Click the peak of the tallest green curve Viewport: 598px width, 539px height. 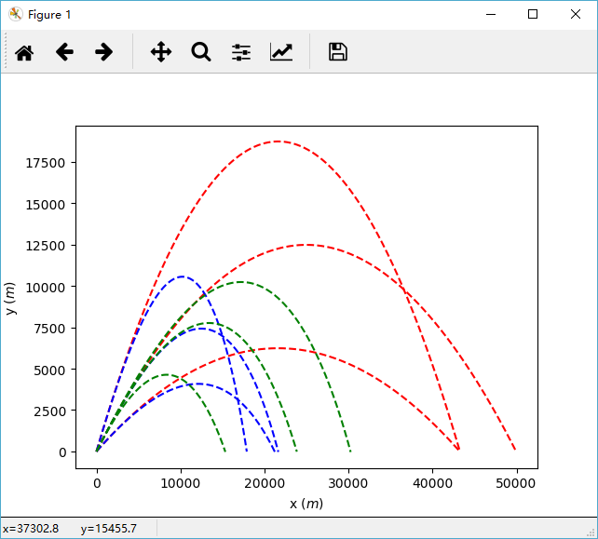(240, 282)
